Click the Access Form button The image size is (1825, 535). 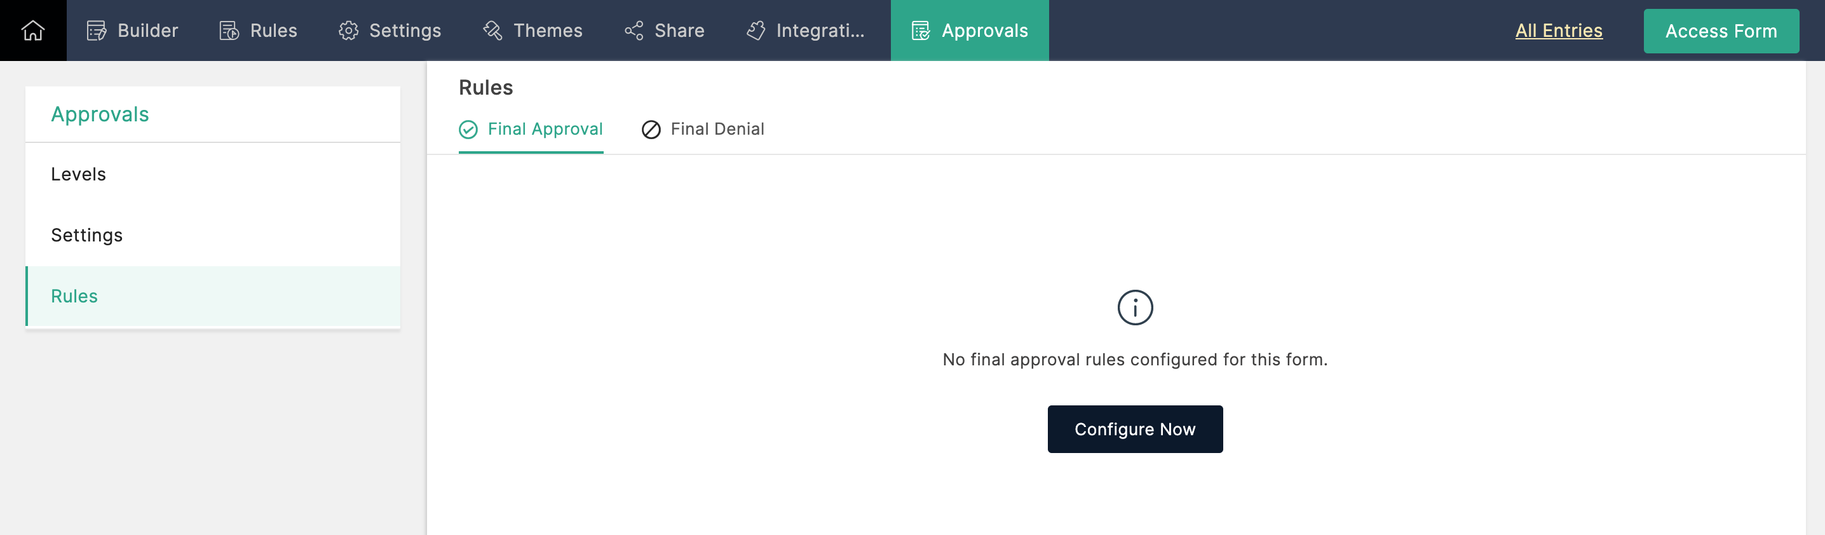pyautogui.click(x=1720, y=31)
